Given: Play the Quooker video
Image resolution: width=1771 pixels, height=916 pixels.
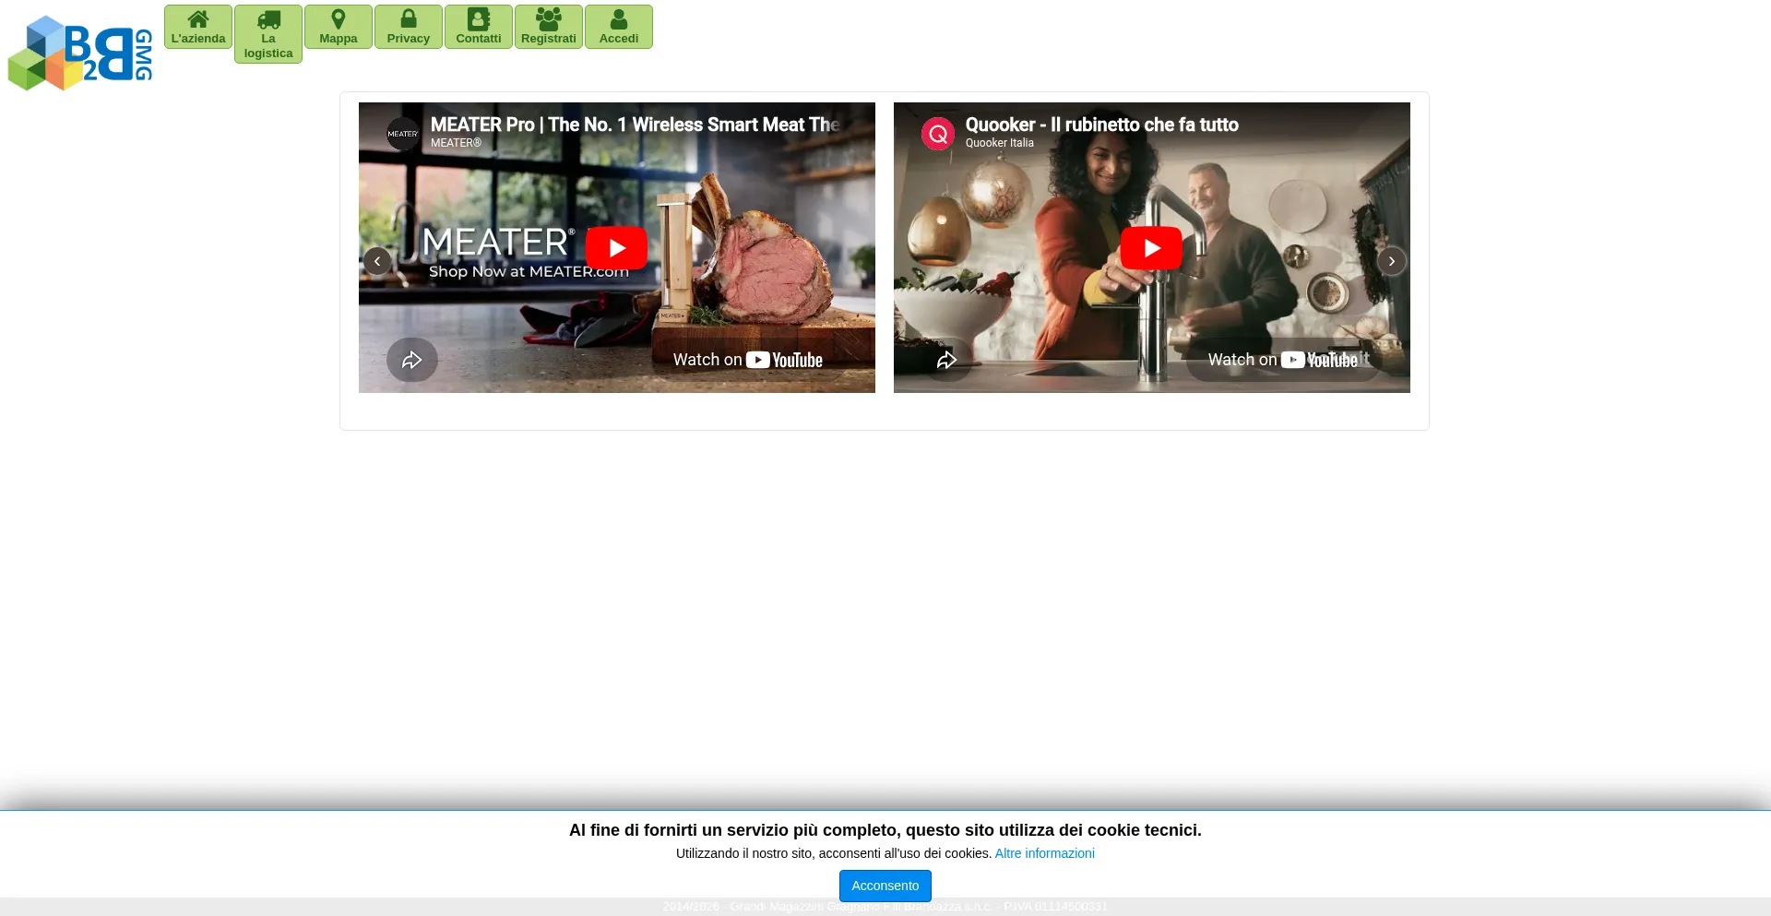Looking at the screenshot, I should tap(1151, 247).
